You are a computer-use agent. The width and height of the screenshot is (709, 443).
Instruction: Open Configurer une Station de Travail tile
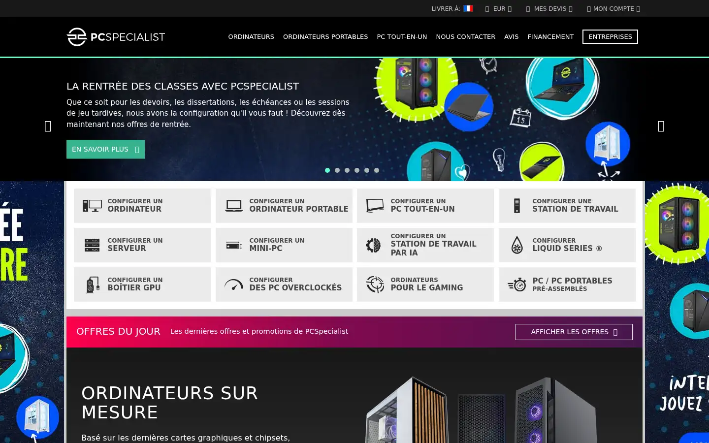pos(567,205)
